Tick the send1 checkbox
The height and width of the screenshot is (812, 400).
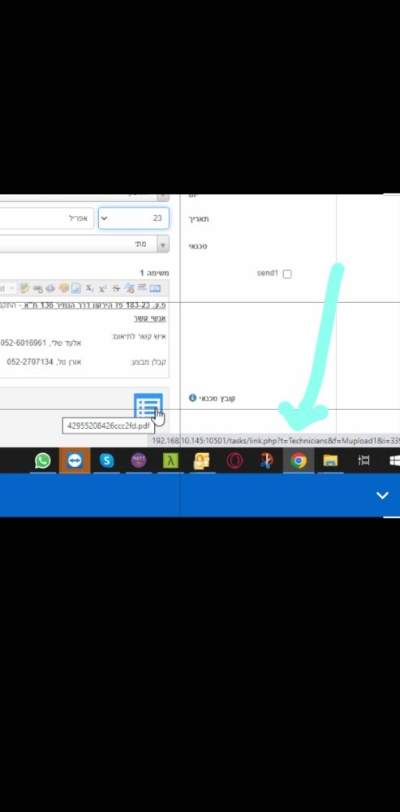(287, 274)
